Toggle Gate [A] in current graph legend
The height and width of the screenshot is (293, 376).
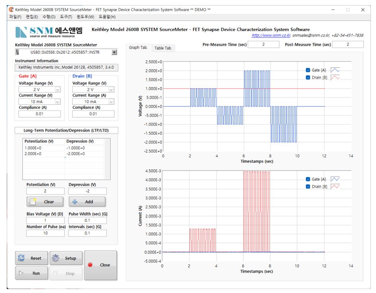point(308,179)
